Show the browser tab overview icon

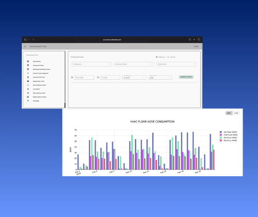click(199, 39)
